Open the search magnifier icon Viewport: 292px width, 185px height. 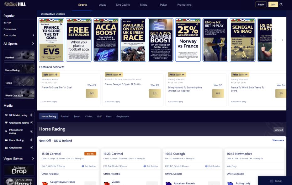coord(281,4)
